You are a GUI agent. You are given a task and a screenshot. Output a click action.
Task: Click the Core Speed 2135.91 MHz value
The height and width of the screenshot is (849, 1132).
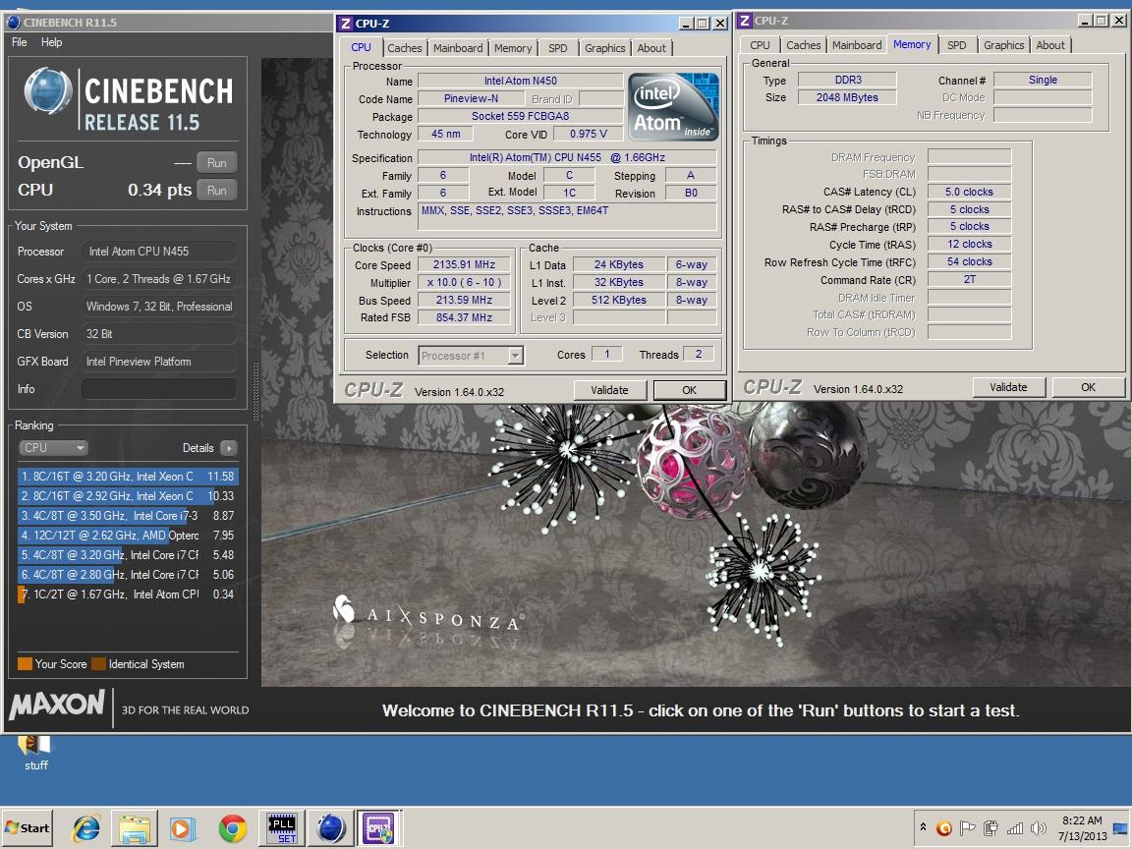(x=464, y=265)
